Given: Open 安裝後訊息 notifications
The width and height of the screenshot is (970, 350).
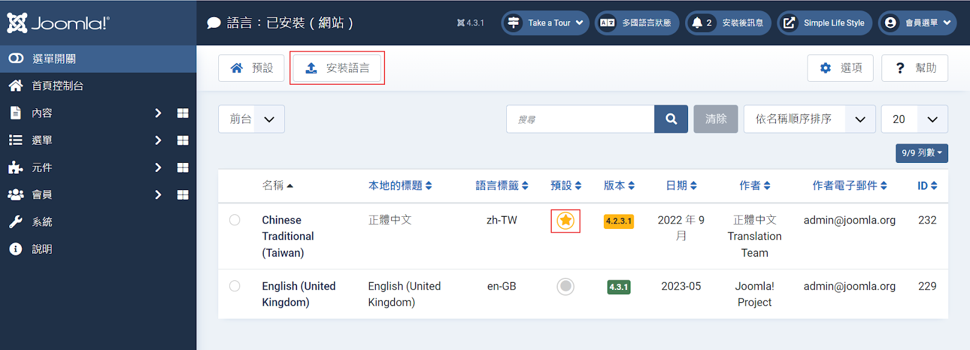Looking at the screenshot, I should tap(729, 23).
